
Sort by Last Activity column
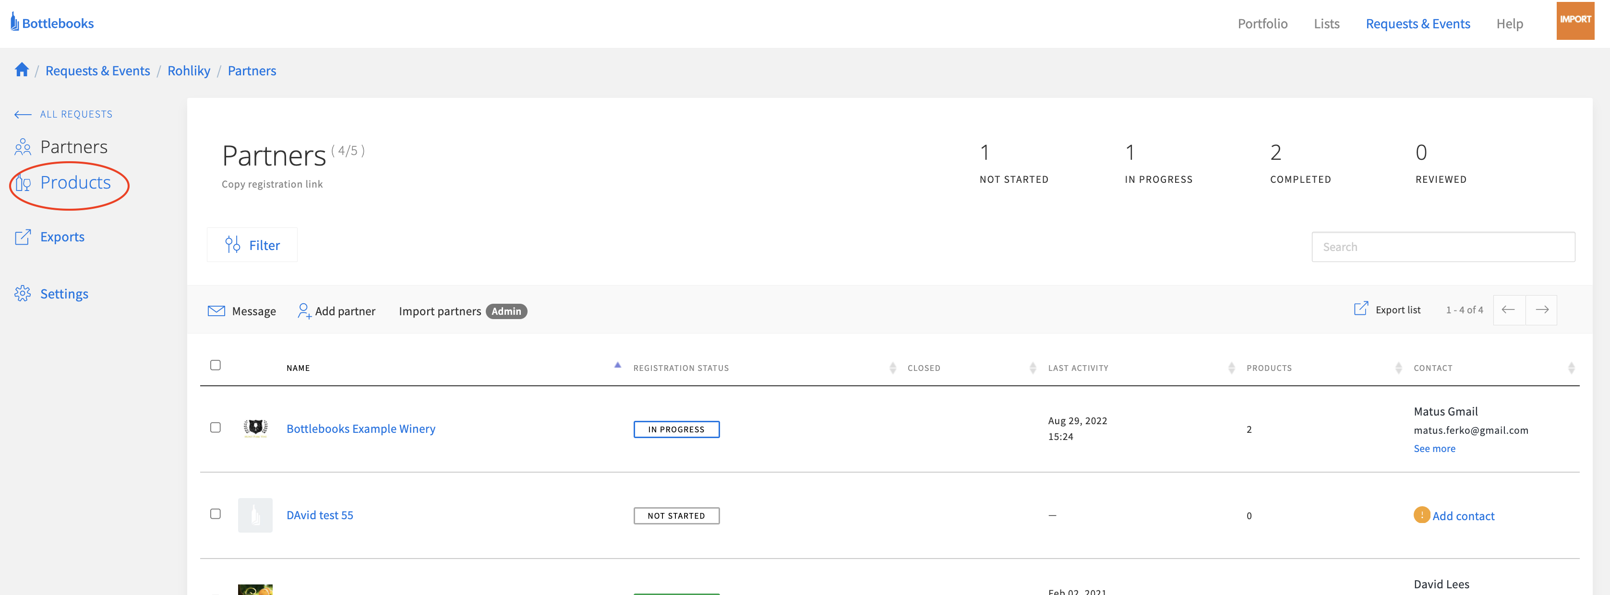[1078, 368]
